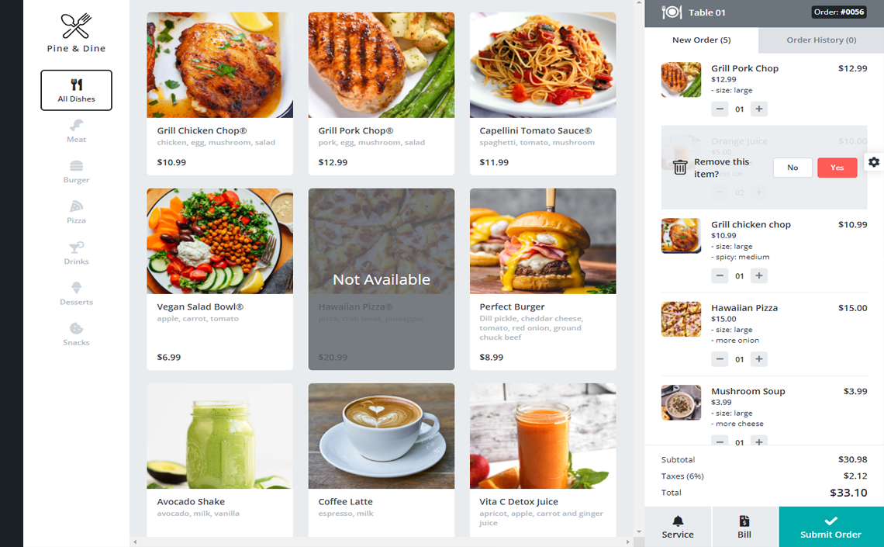This screenshot has height=547, width=884.
Task: Confirm removal with the Yes button
Action: 837,168
